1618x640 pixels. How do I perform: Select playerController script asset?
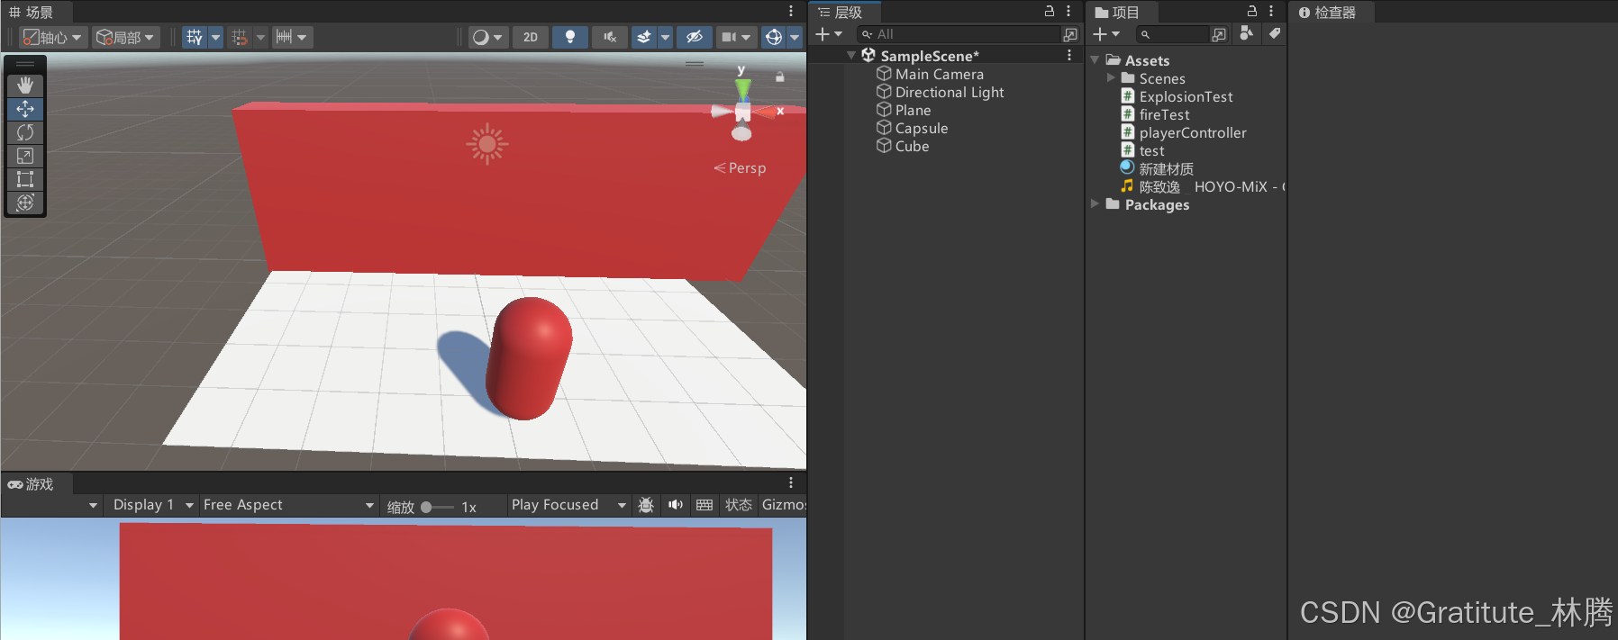point(1193,132)
